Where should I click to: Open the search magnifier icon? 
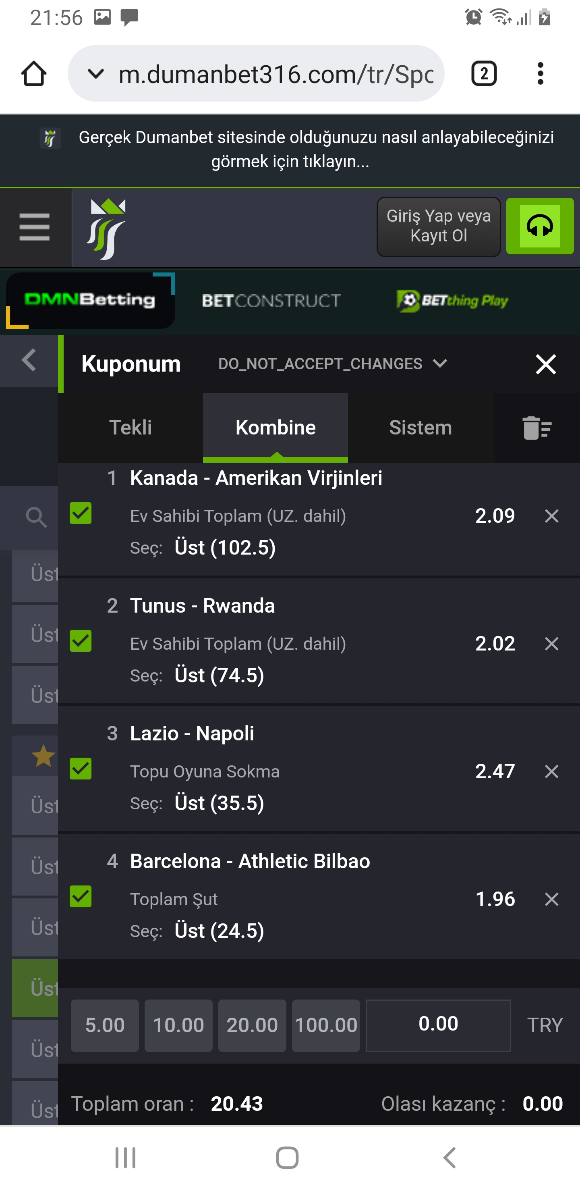(x=36, y=517)
